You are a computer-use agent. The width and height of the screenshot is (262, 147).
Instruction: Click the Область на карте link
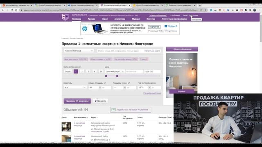(x=152, y=51)
